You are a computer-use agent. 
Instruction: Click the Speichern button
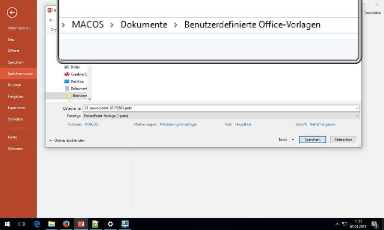coord(312,139)
